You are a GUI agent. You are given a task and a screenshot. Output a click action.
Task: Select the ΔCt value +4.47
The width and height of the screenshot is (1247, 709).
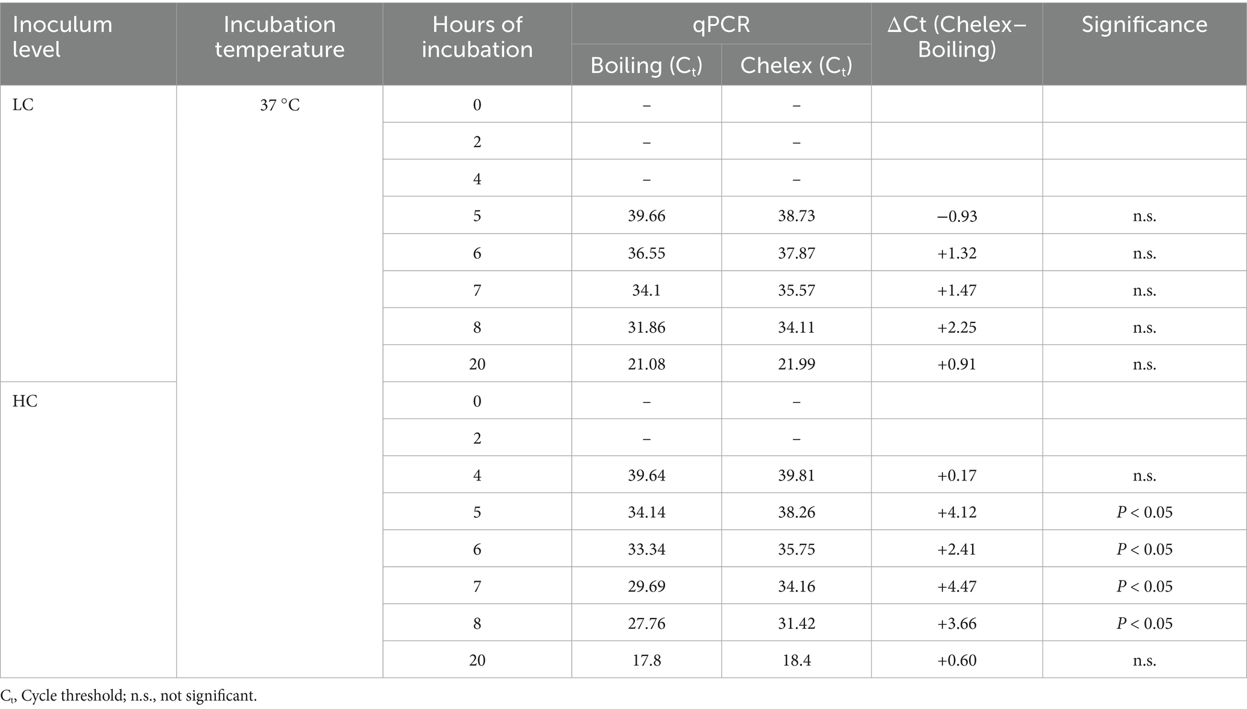coord(956,587)
